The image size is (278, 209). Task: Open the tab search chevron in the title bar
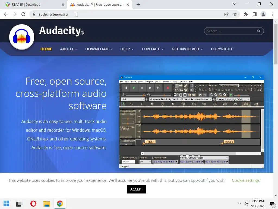click(x=234, y=4)
